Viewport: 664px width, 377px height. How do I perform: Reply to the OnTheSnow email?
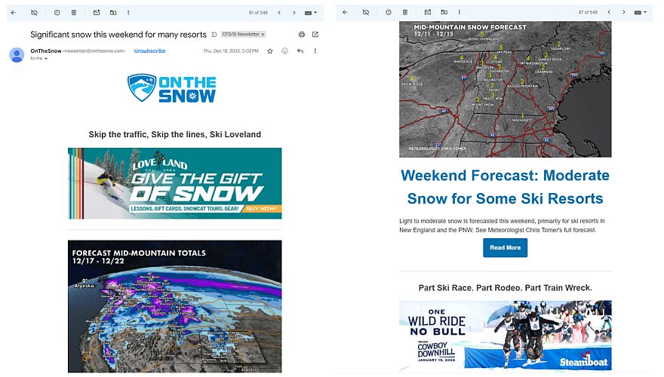[x=300, y=51]
